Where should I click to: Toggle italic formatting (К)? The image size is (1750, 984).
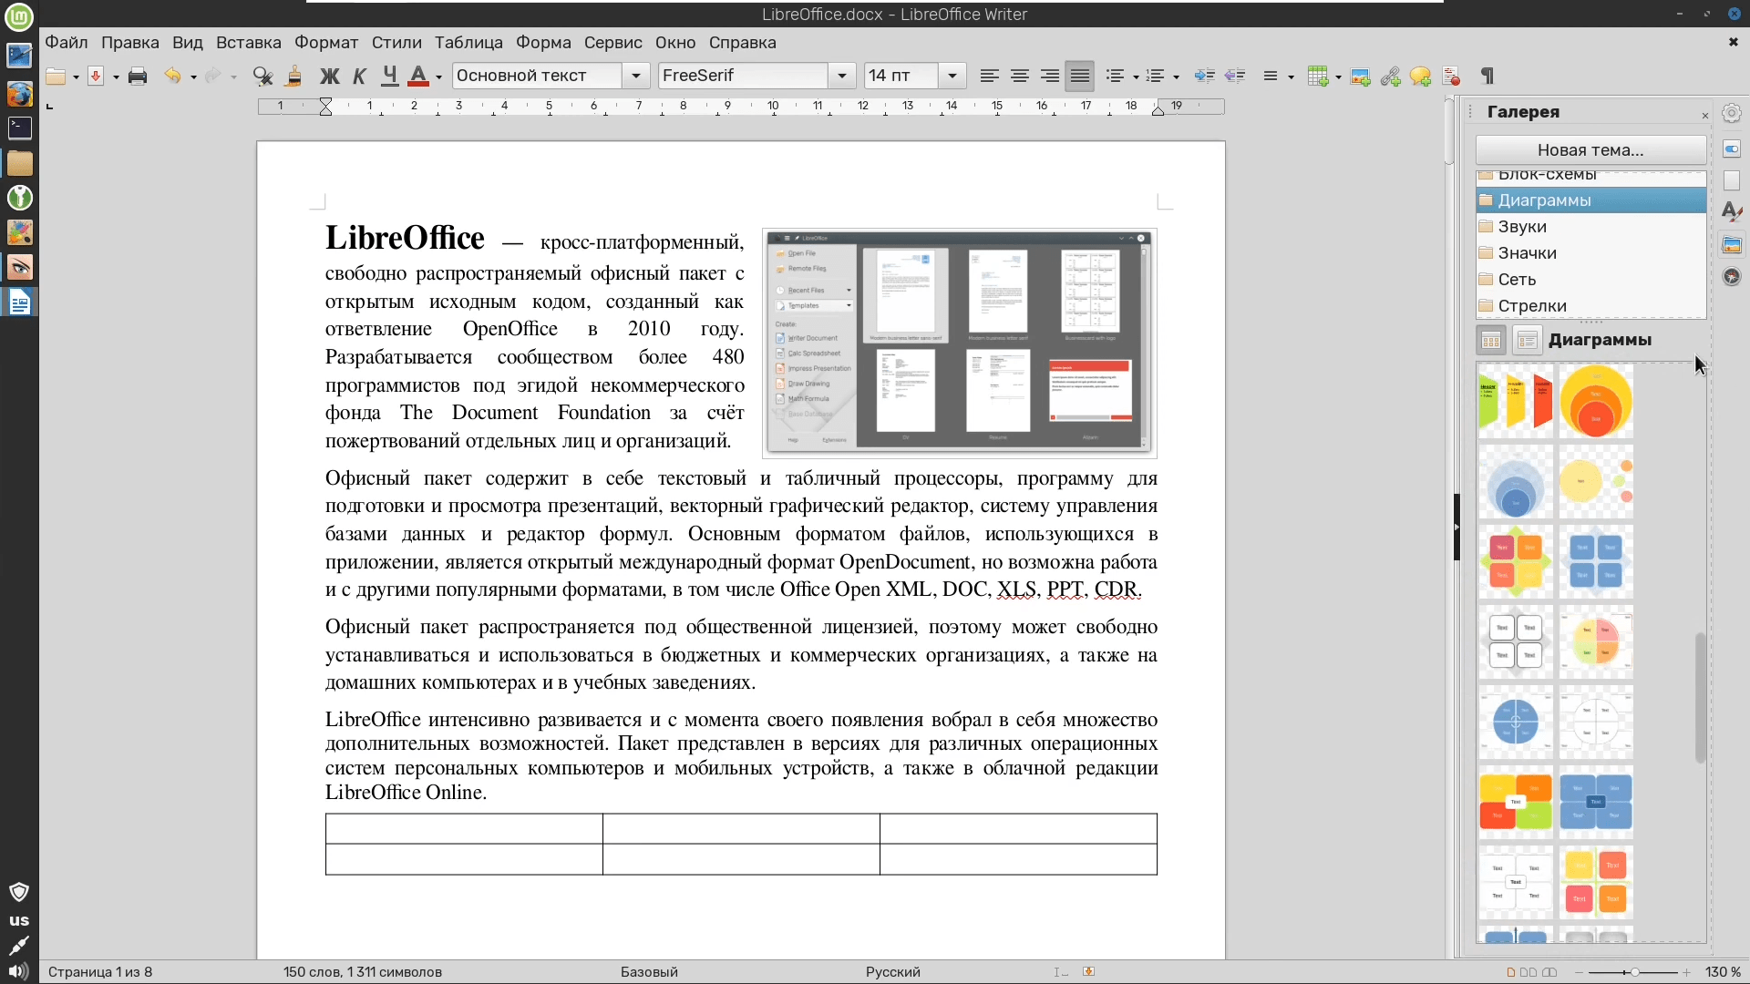(x=359, y=77)
